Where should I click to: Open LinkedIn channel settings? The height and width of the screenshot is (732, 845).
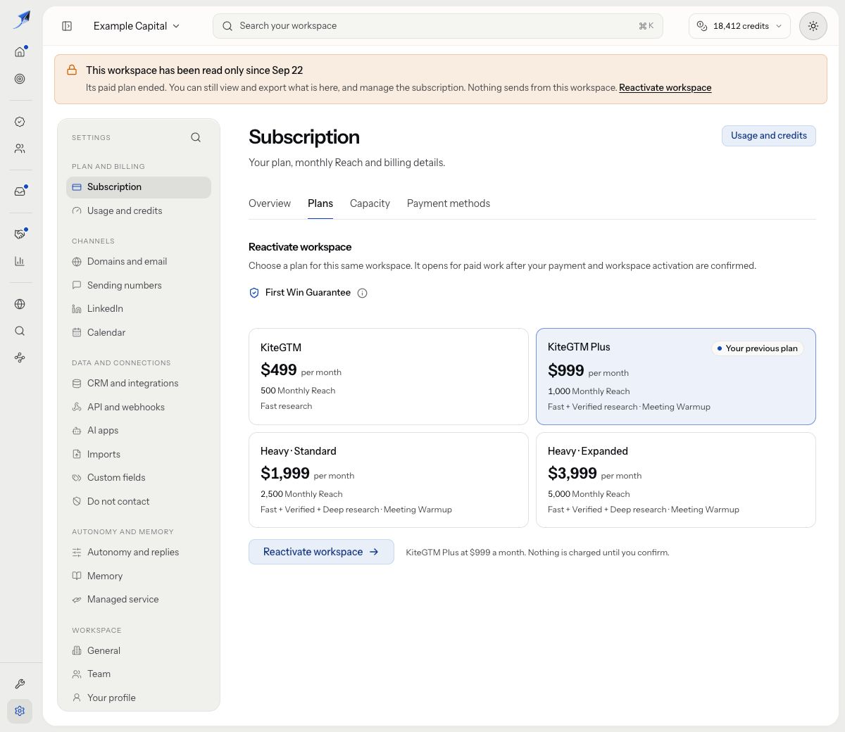coord(139,309)
